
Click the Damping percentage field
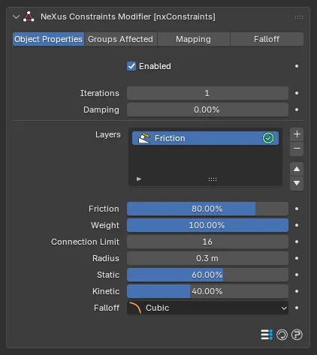(x=207, y=110)
